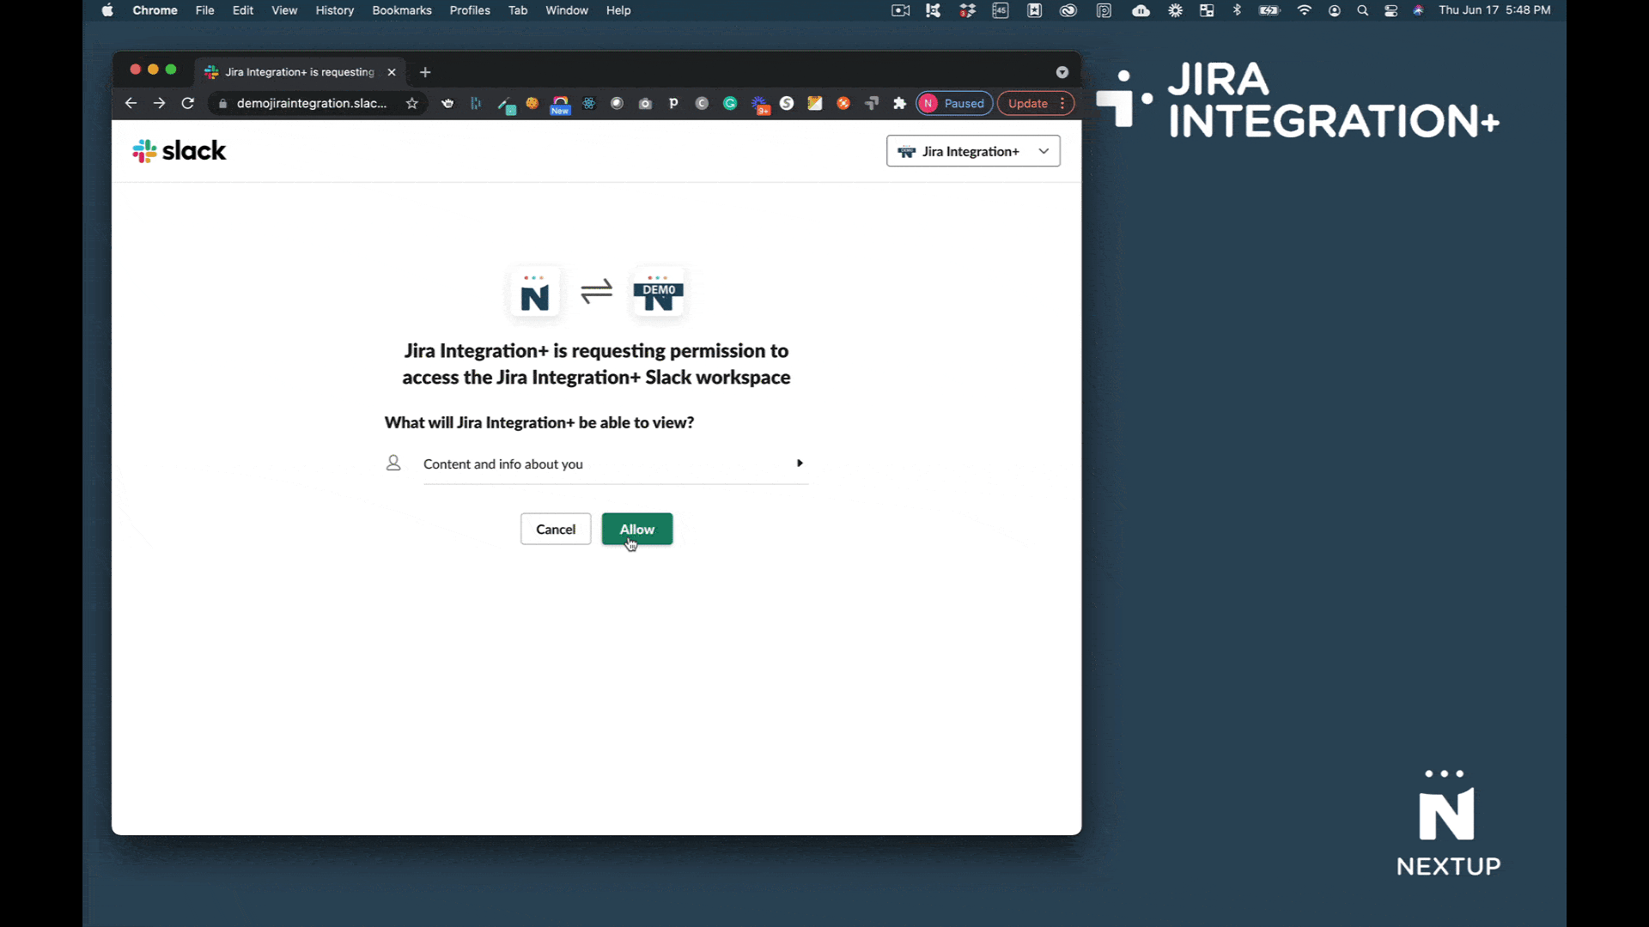
Task: Open a new tab with the plus button
Action: [x=425, y=72]
